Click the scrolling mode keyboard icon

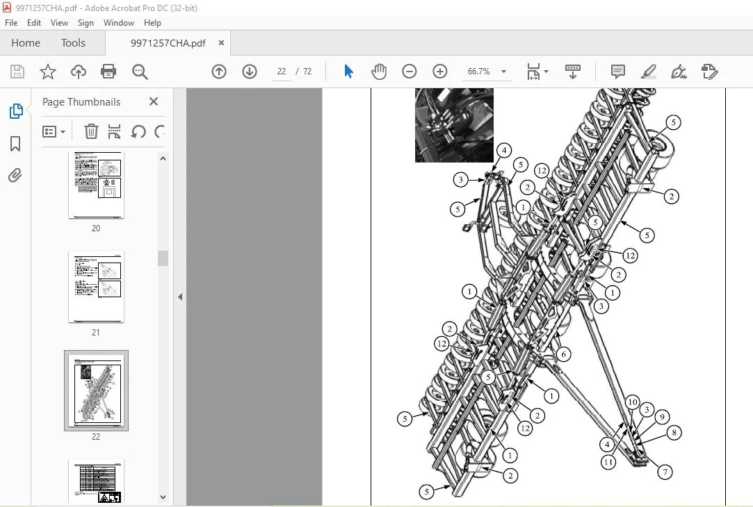(572, 72)
